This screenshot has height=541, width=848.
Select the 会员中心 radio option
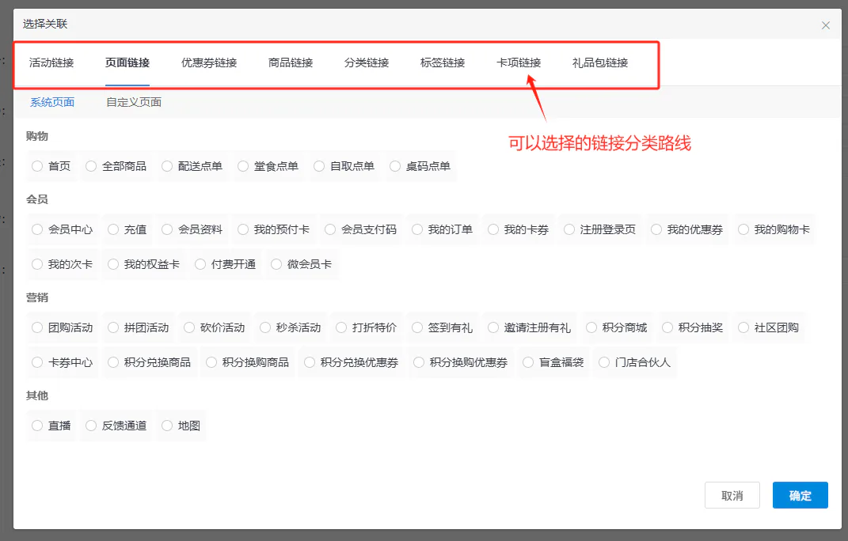[36, 229]
